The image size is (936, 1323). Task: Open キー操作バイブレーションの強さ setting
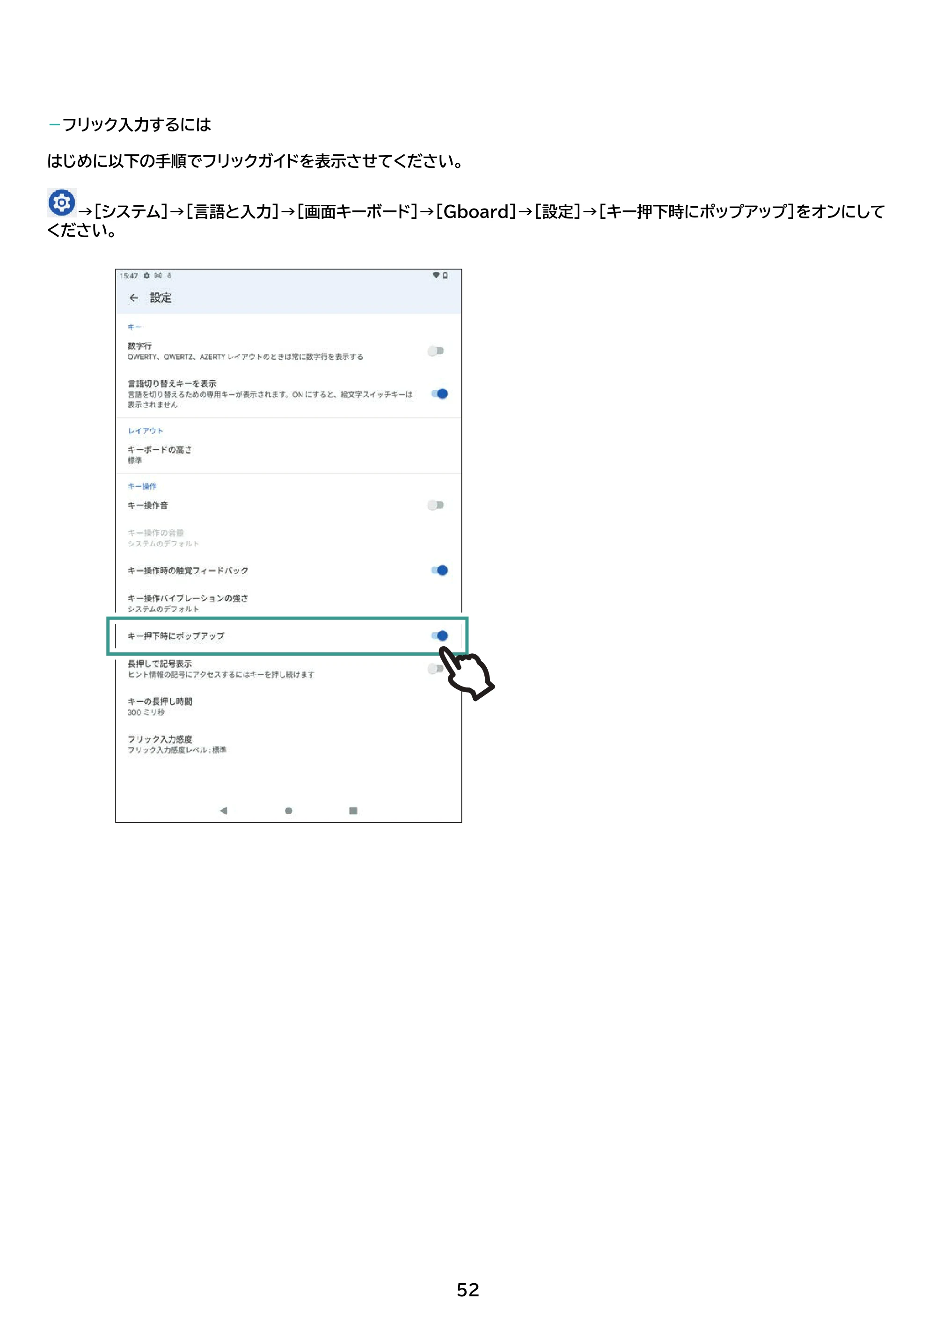pyautogui.click(x=288, y=603)
